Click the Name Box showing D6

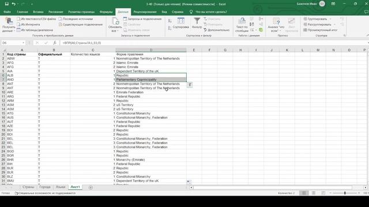[x=12, y=43]
